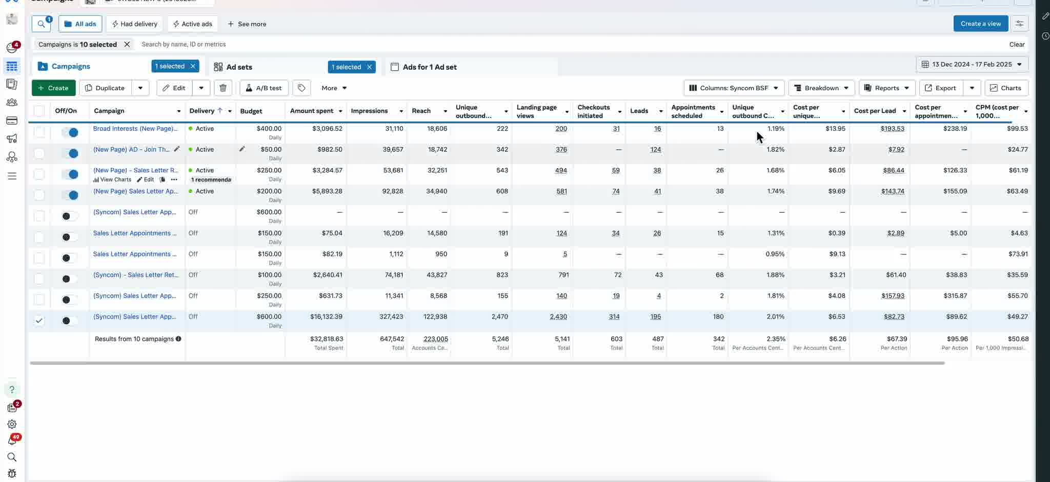Open All tools hamburger menu in sidebar
1050x482 pixels.
click(12, 176)
